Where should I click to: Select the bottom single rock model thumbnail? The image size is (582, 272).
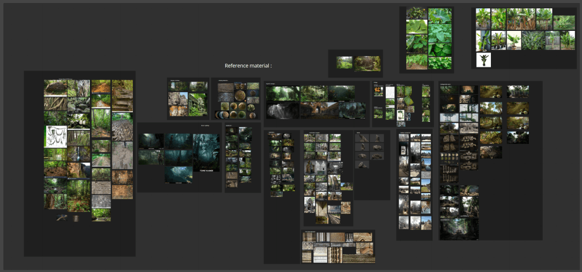(362, 165)
